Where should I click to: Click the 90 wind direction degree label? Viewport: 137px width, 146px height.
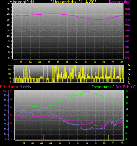[x=10, y=78]
